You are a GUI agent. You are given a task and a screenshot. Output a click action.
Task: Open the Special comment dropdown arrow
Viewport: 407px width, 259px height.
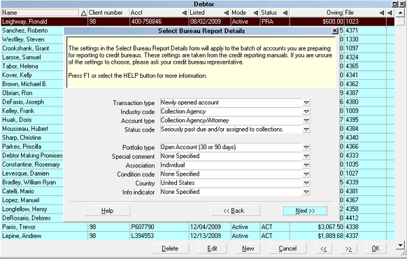pos(306,156)
